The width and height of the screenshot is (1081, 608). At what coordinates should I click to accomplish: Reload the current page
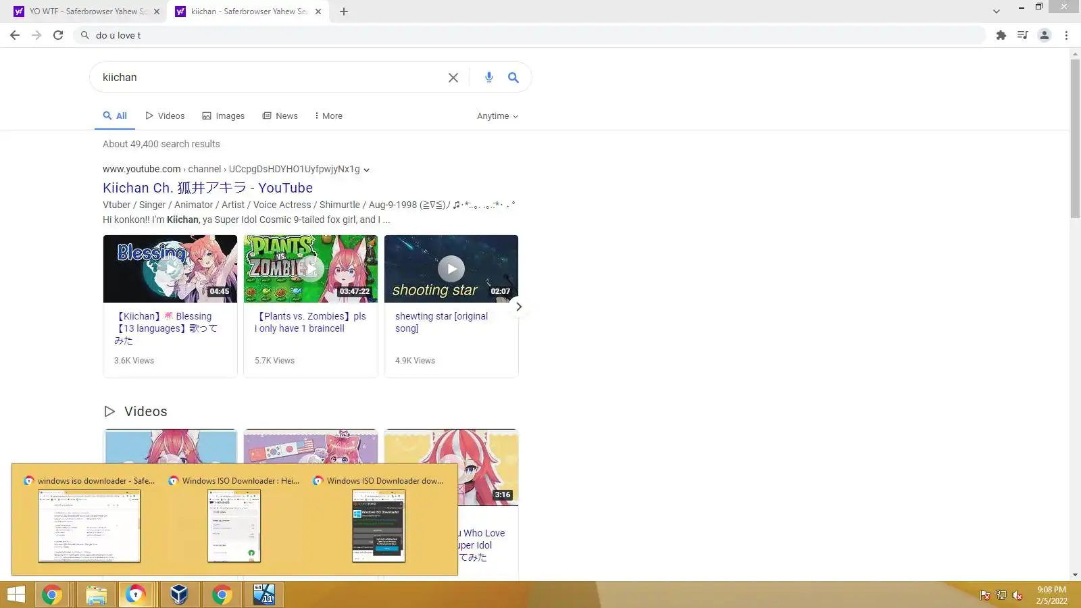click(x=58, y=35)
